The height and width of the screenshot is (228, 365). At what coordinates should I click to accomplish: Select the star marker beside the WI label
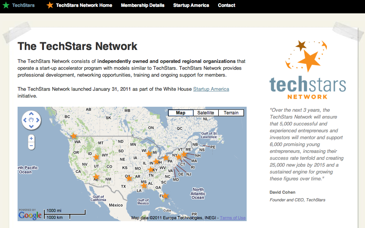point(149,153)
